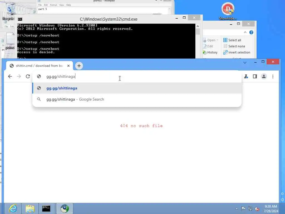Open Explorer help question mark icon
The image size is (285, 214).
pyautogui.click(x=251, y=32)
